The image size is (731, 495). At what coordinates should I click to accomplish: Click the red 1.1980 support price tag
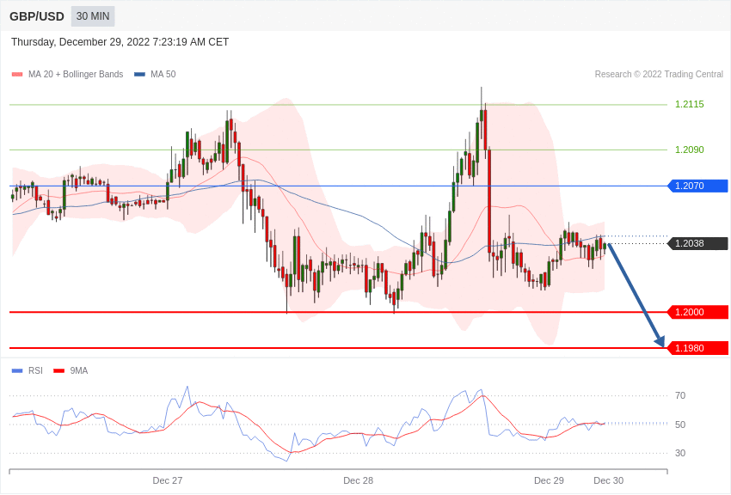698,348
